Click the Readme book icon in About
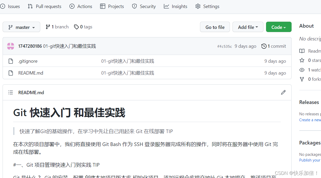This screenshot has width=321, height=178. (x=302, y=51)
